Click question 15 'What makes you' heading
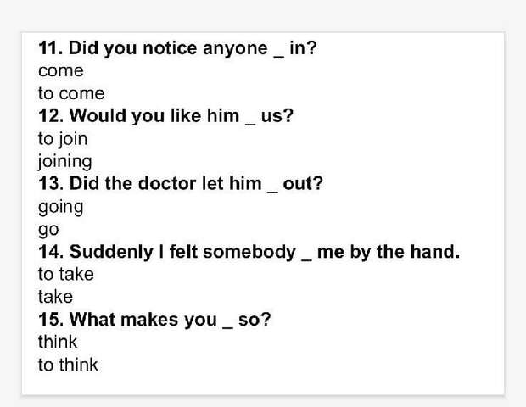Screen dimensions: 526x407 point(154,320)
